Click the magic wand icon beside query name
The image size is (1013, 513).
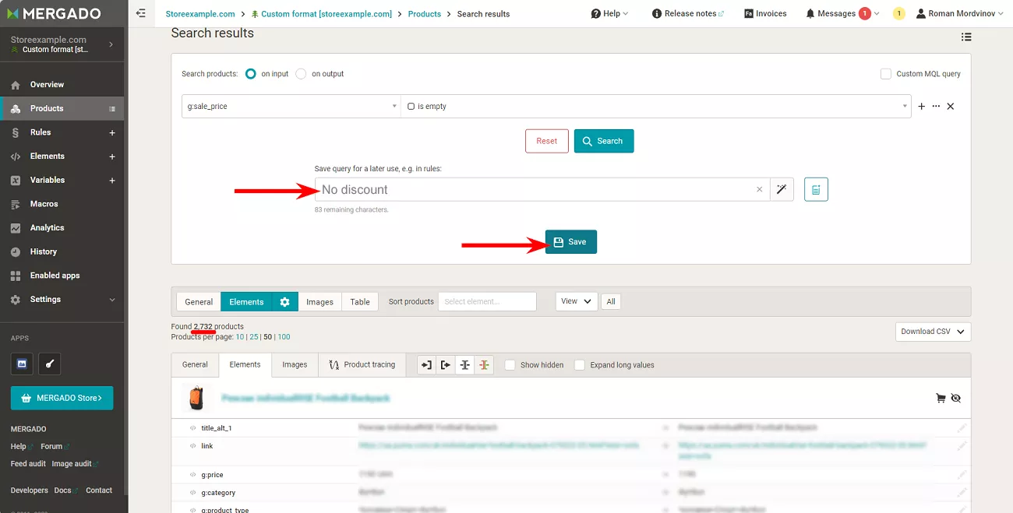coord(782,189)
